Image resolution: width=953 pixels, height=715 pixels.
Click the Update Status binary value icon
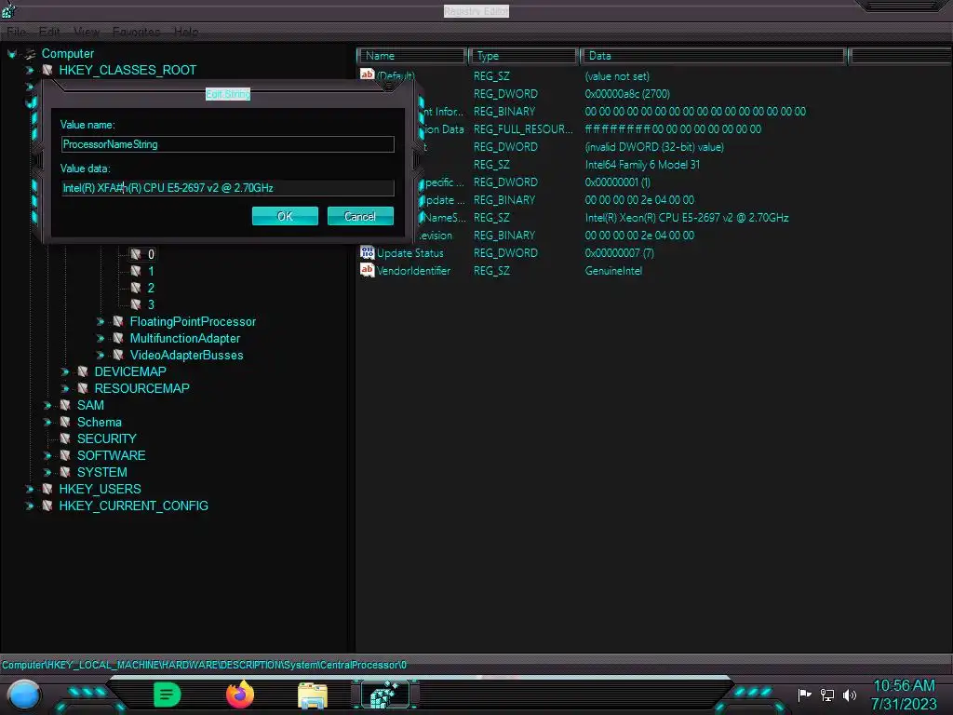367,252
